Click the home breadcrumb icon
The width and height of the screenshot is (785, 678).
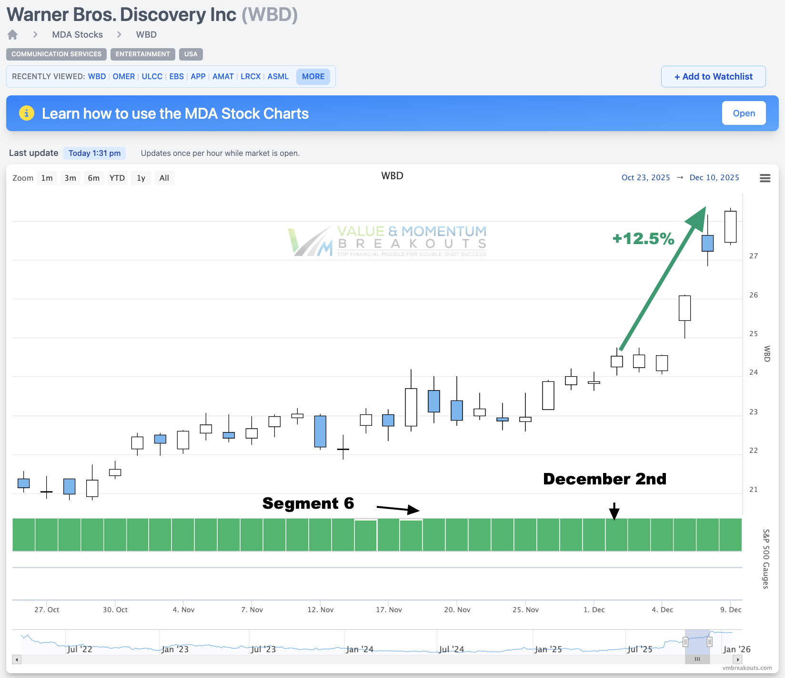13,35
